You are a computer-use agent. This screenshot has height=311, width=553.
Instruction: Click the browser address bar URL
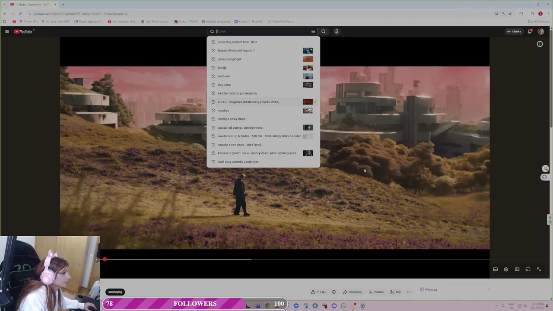pos(80,13)
